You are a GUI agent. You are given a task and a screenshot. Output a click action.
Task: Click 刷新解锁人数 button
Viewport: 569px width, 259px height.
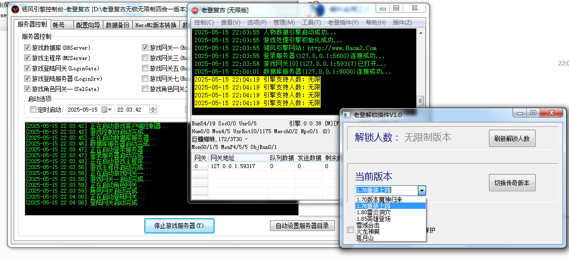point(512,139)
